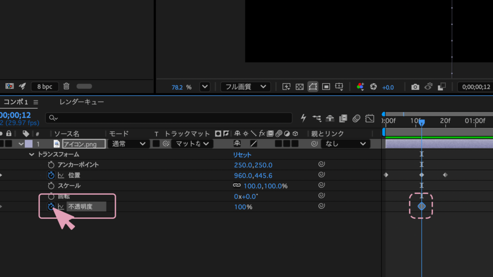Click the current time indicator playhead handle
The width and height of the screenshot is (493, 277).
tap(422, 122)
